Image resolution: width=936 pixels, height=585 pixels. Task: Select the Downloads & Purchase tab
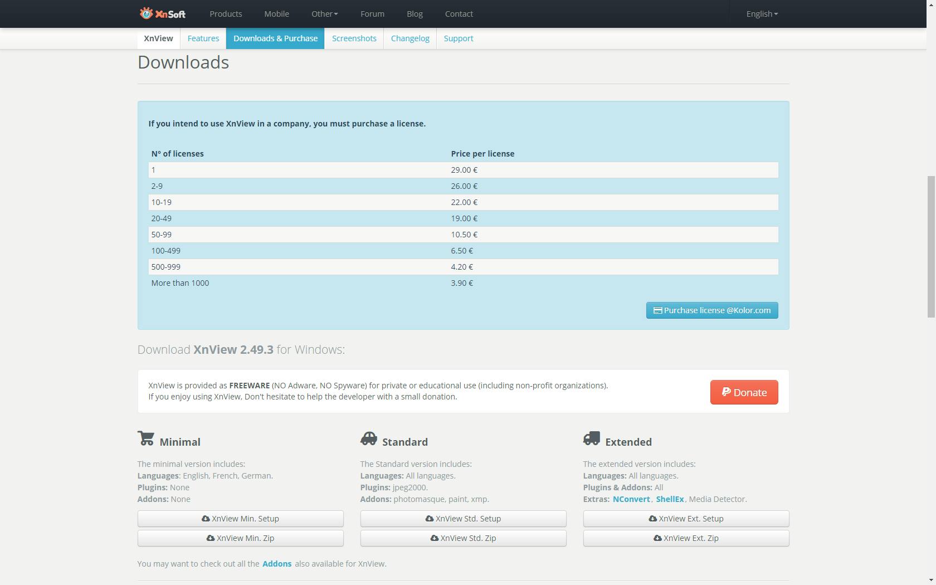coord(275,38)
